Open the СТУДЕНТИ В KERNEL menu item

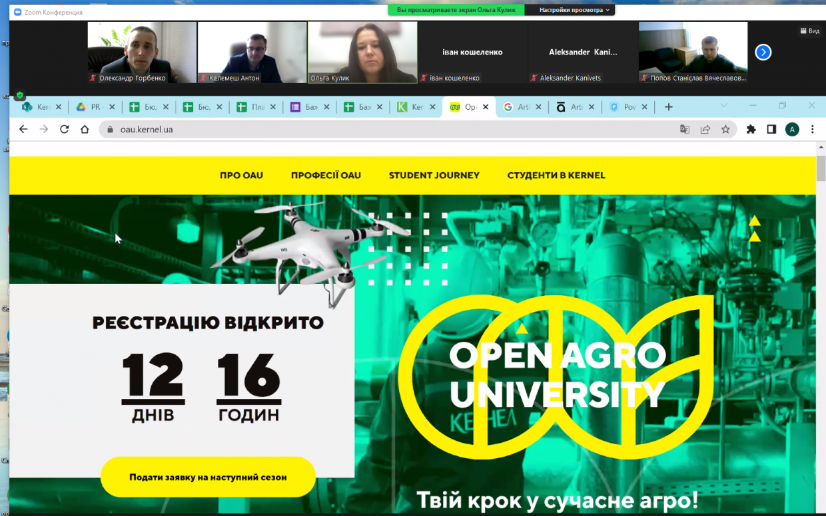click(556, 176)
